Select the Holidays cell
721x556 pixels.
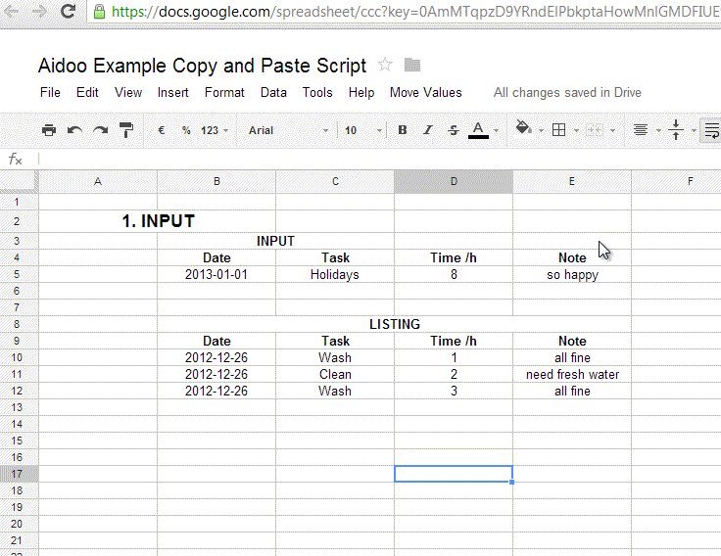335,274
